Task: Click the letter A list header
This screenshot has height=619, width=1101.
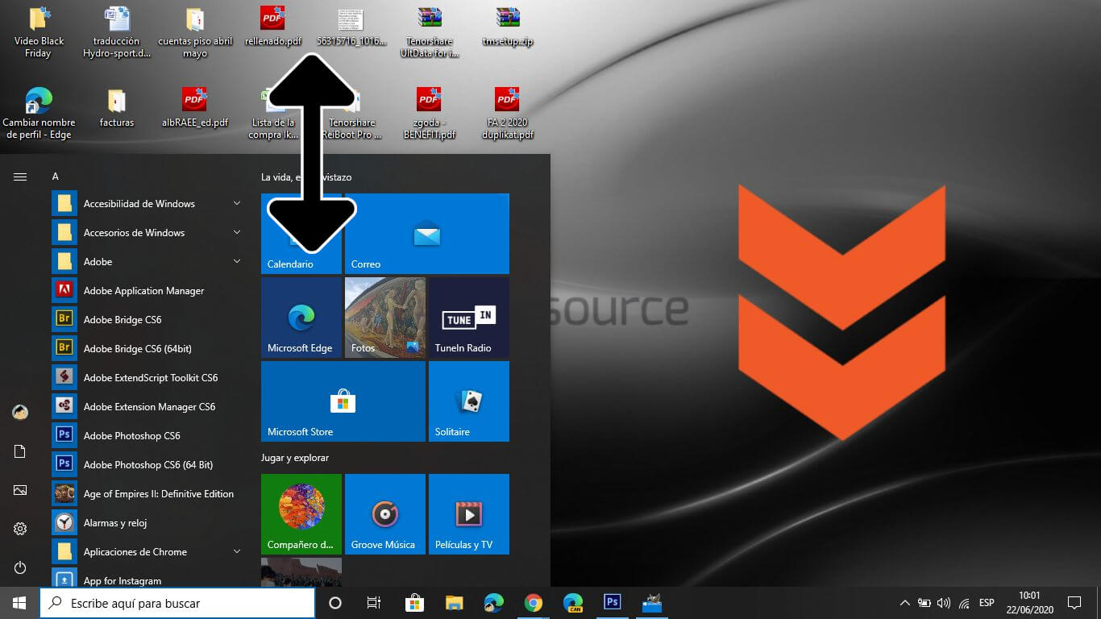Action: click(56, 177)
